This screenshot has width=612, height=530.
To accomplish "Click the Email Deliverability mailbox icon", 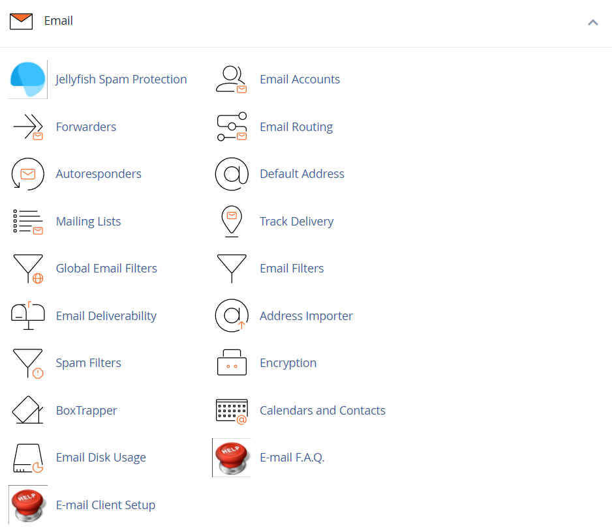I will 27,316.
